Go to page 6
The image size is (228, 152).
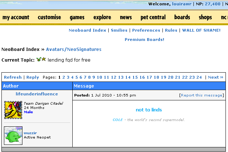[81, 77]
